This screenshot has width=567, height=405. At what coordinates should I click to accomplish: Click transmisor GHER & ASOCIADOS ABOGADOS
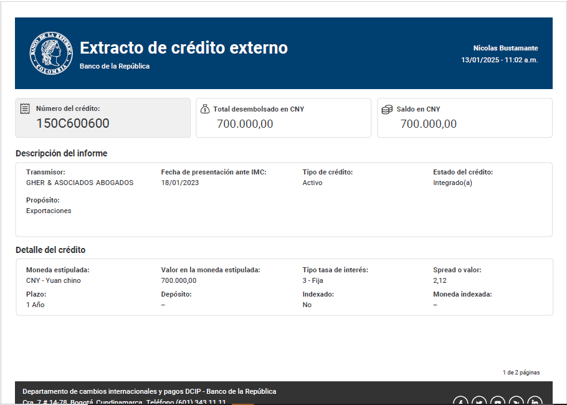pos(80,183)
